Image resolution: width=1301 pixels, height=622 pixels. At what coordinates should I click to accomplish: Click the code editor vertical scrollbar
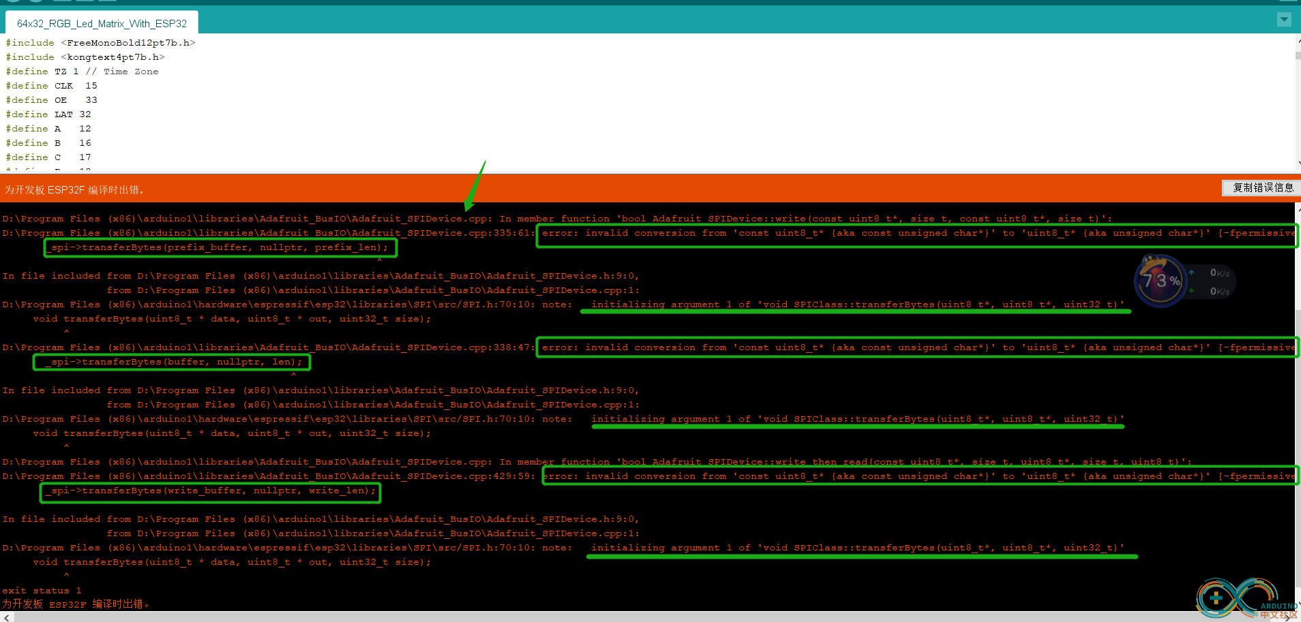coord(1298,102)
